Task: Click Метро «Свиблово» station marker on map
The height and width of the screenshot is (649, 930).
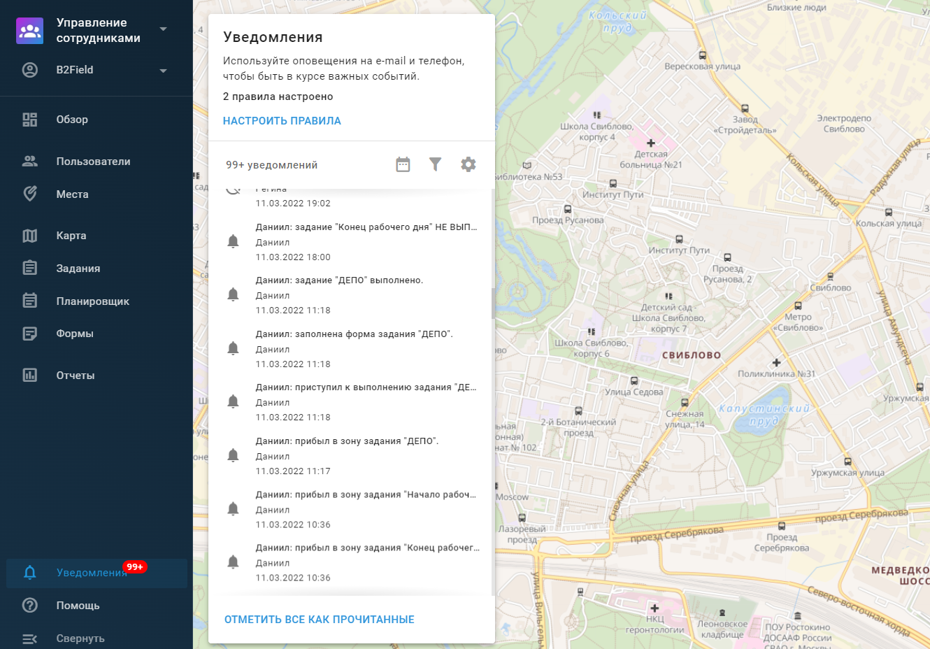Action: pos(798,306)
